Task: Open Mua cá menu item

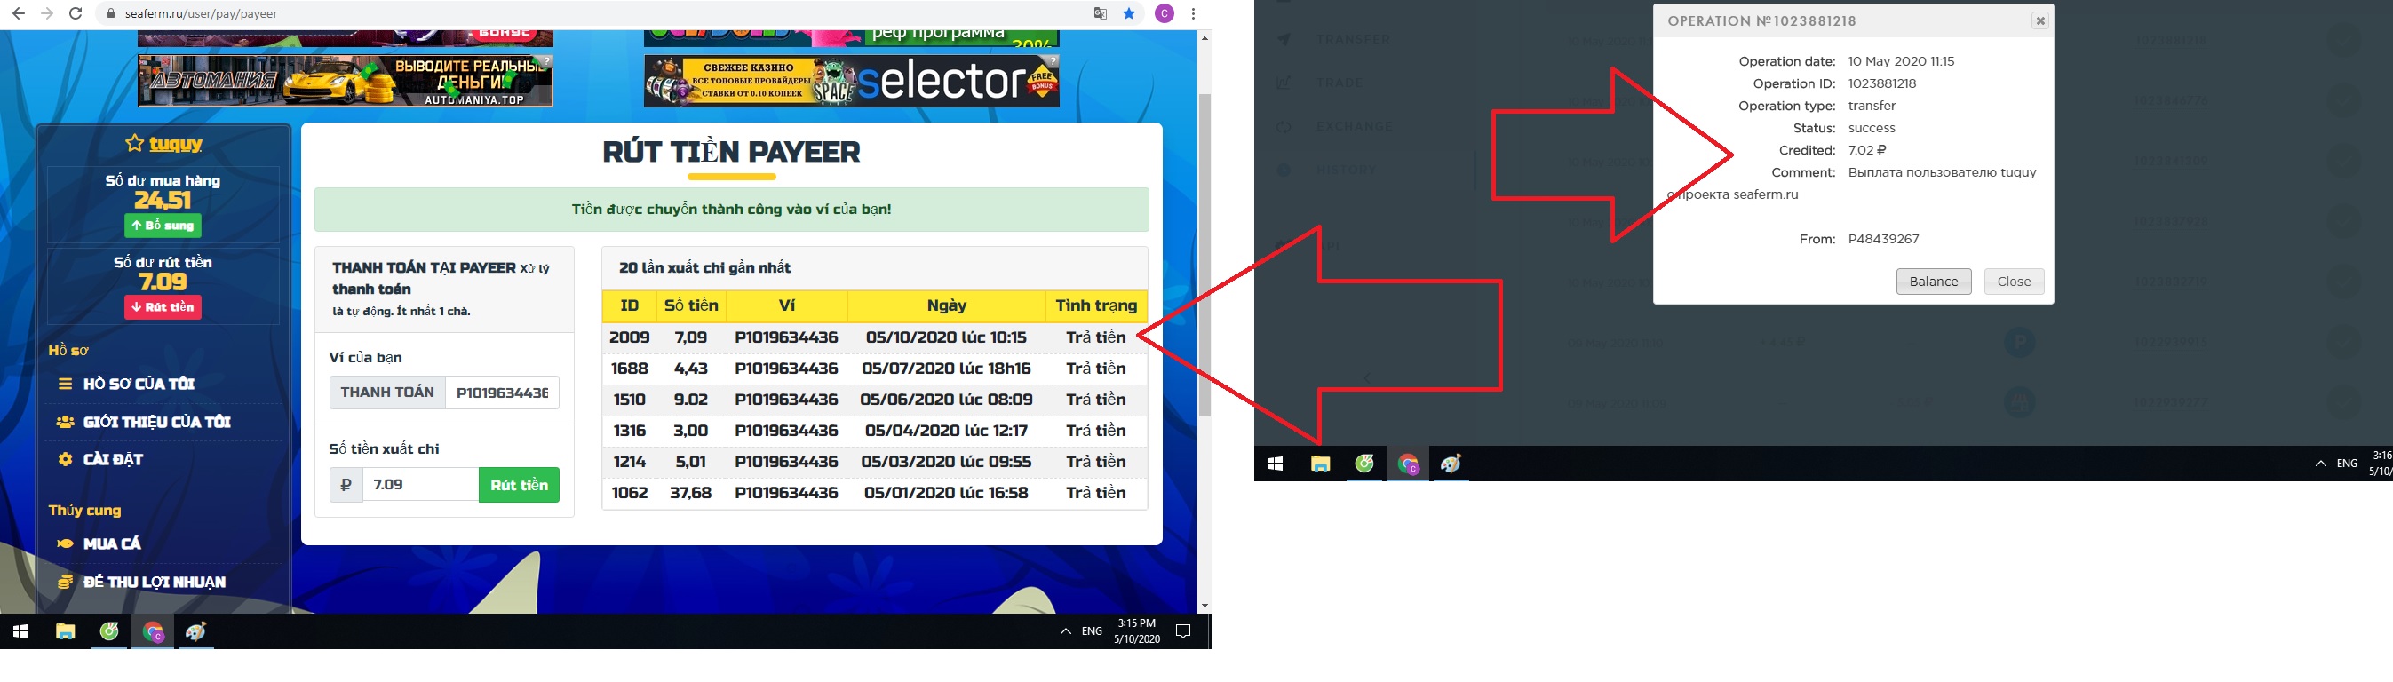Action: (x=113, y=543)
